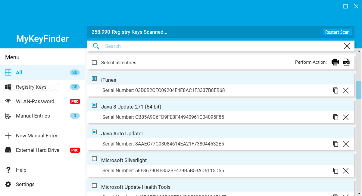362x196 pixels.
Task: Open Manual Entries in the sidebar
Action: (x=33, y=116)
